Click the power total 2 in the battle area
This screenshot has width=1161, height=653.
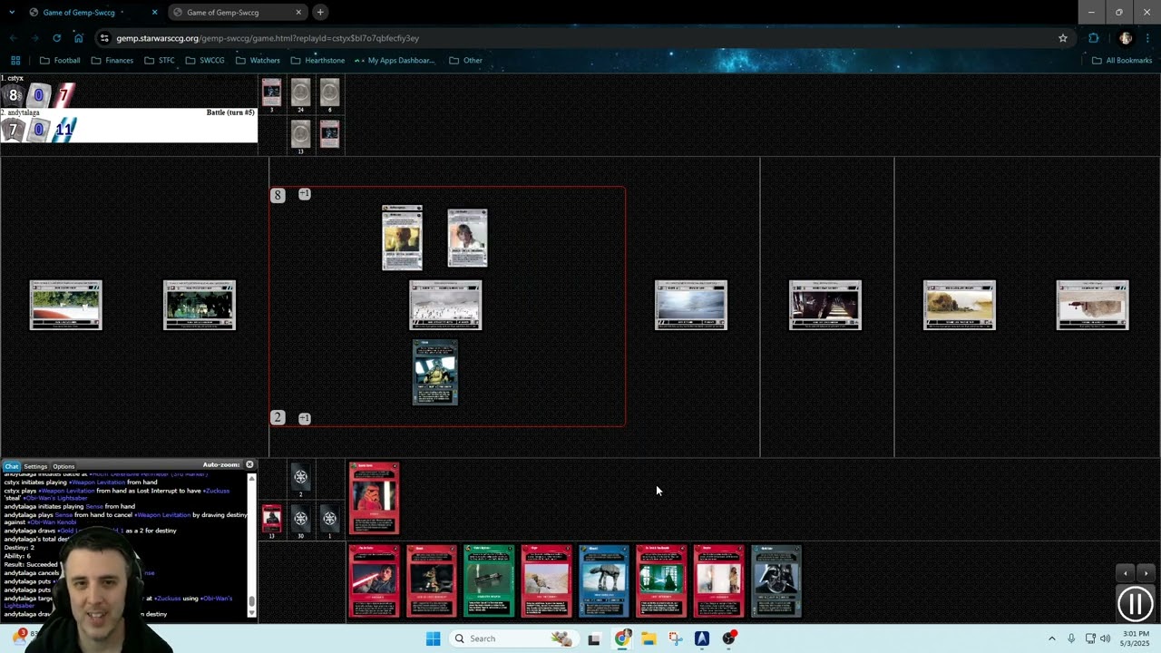[x=278, y=417]
